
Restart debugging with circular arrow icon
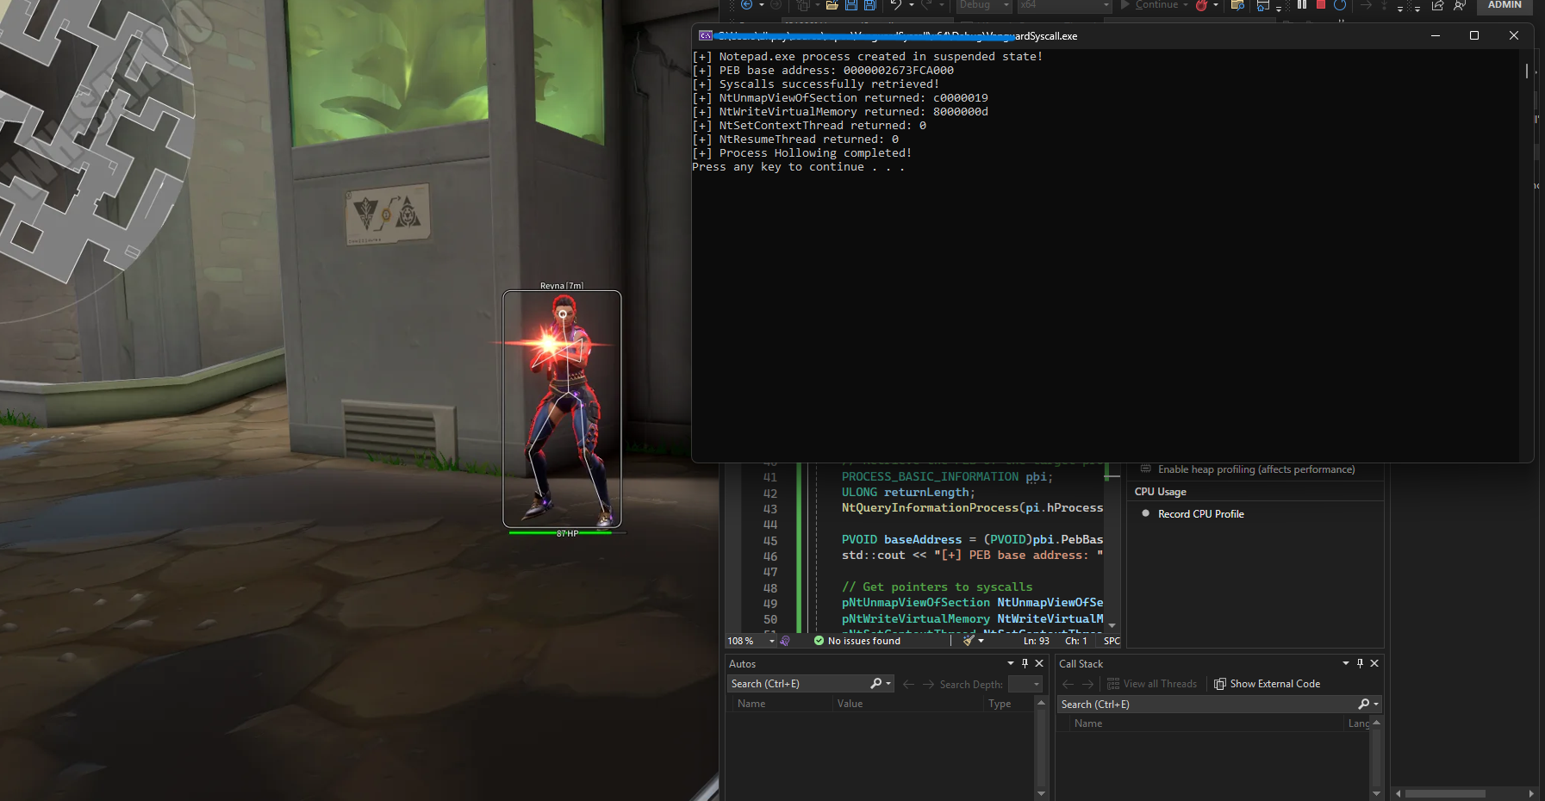(x=1340, y=4)
